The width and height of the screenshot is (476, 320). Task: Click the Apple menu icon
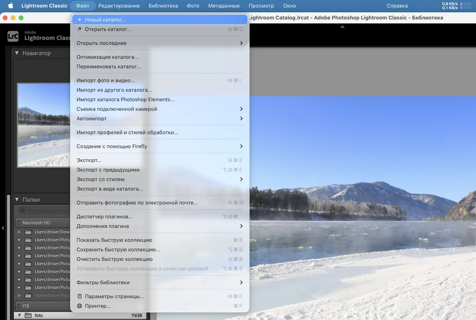pos(11,6)
